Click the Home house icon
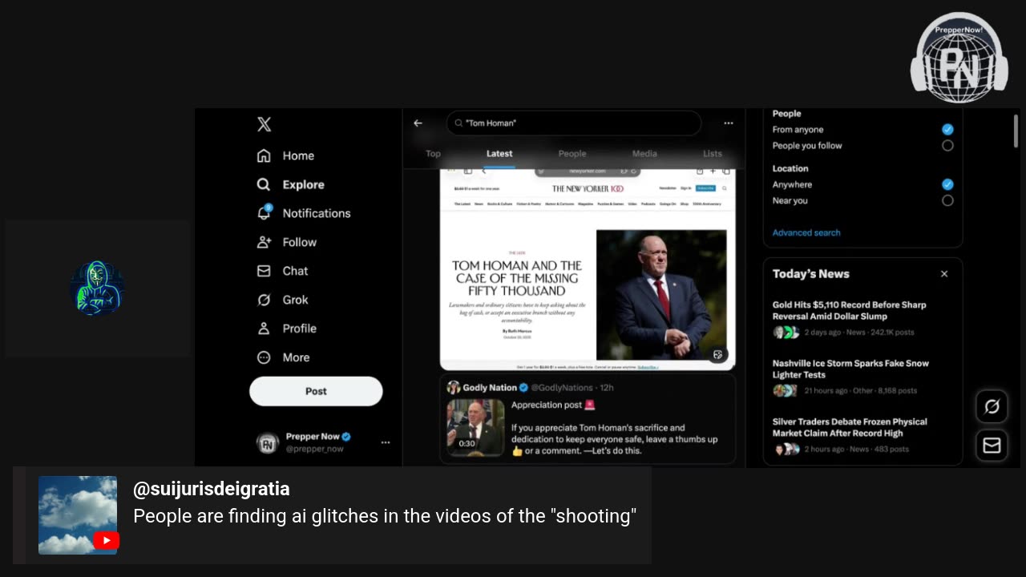Image resolution: width=1026 pixels, height=577 pixels. click(x=264, y=155)
